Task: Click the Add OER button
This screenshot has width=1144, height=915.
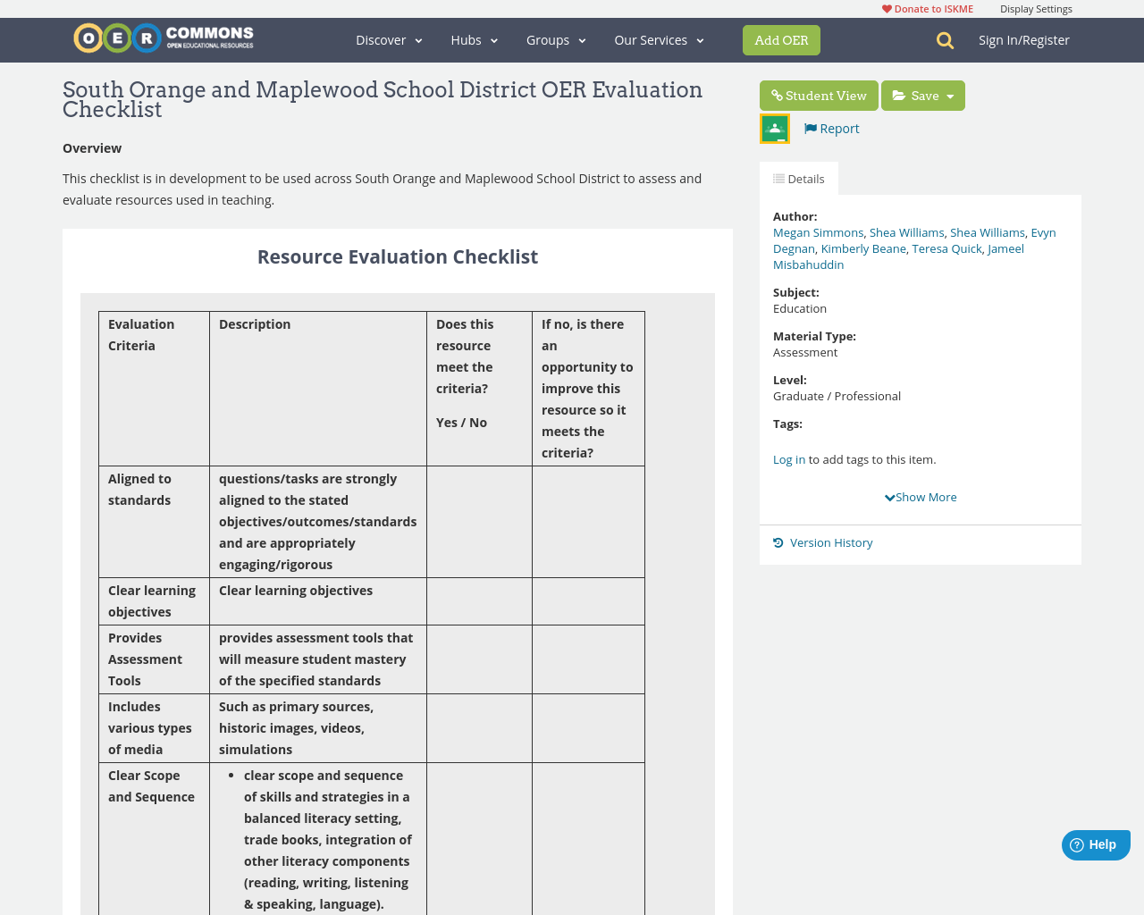Action: coord(781,39)
